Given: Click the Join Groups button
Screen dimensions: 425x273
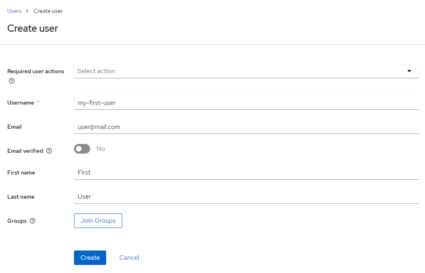Looking at the screenshot, I should [98, 221].
